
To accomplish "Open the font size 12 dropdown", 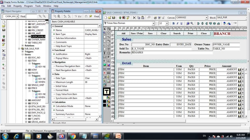I will [x=167, y=24].
